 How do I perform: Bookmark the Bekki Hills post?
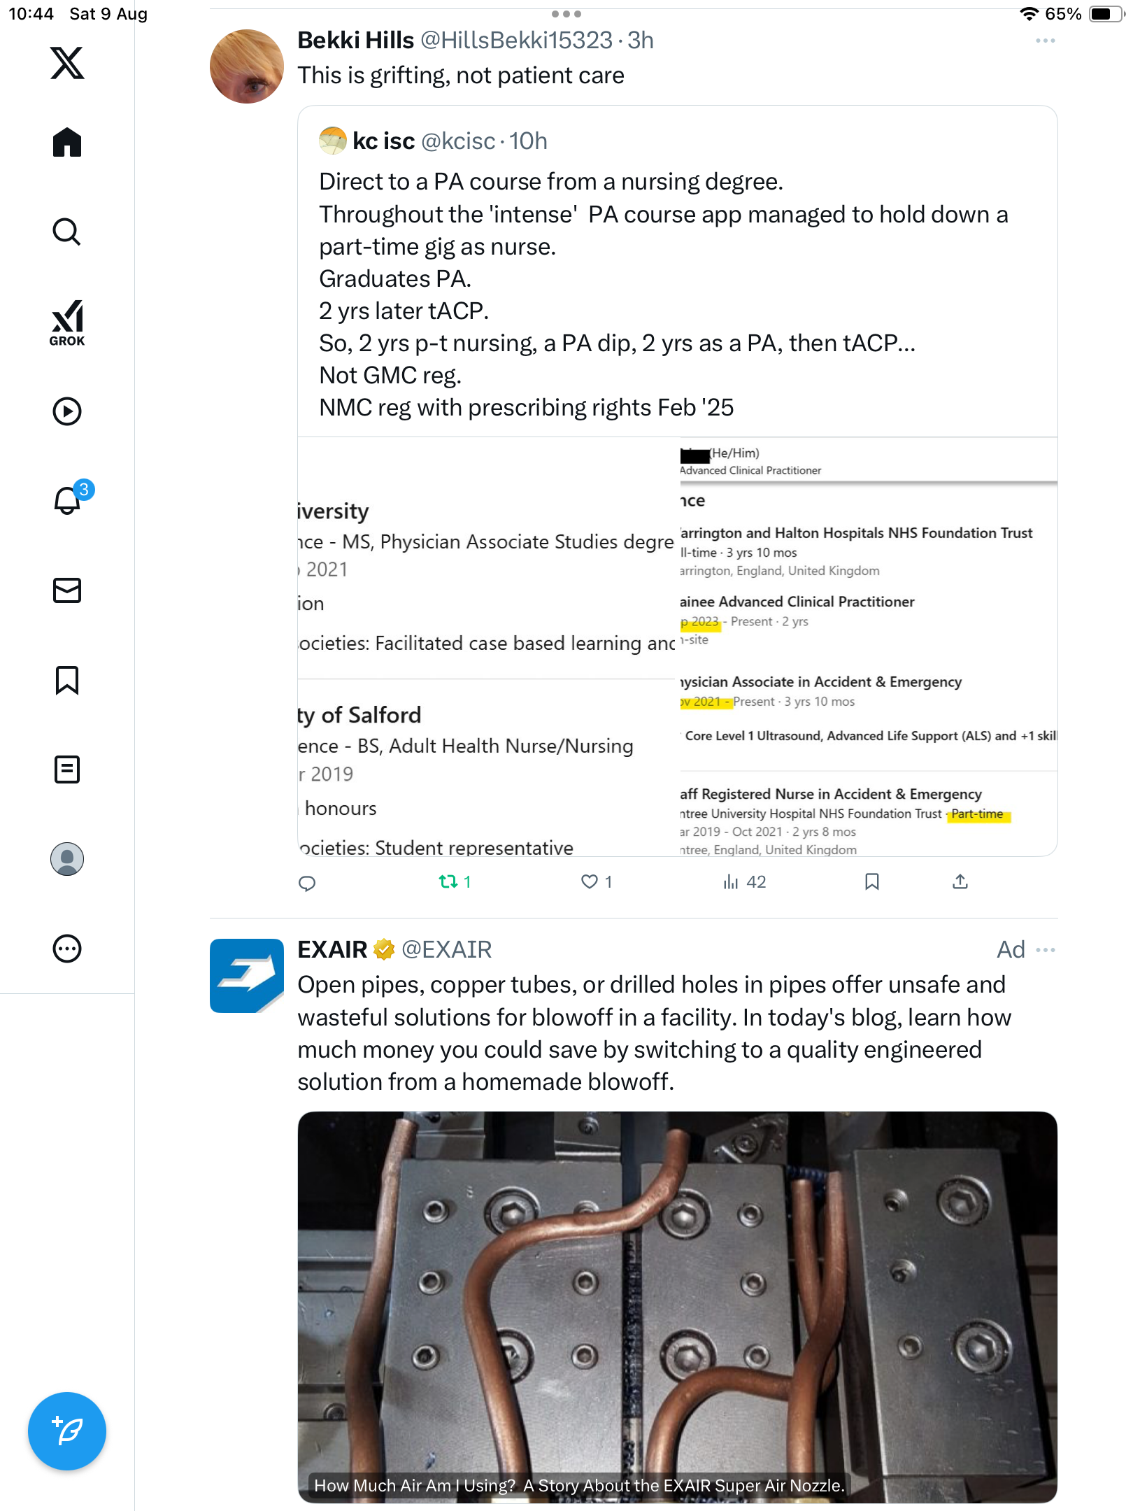click(871, 881)
